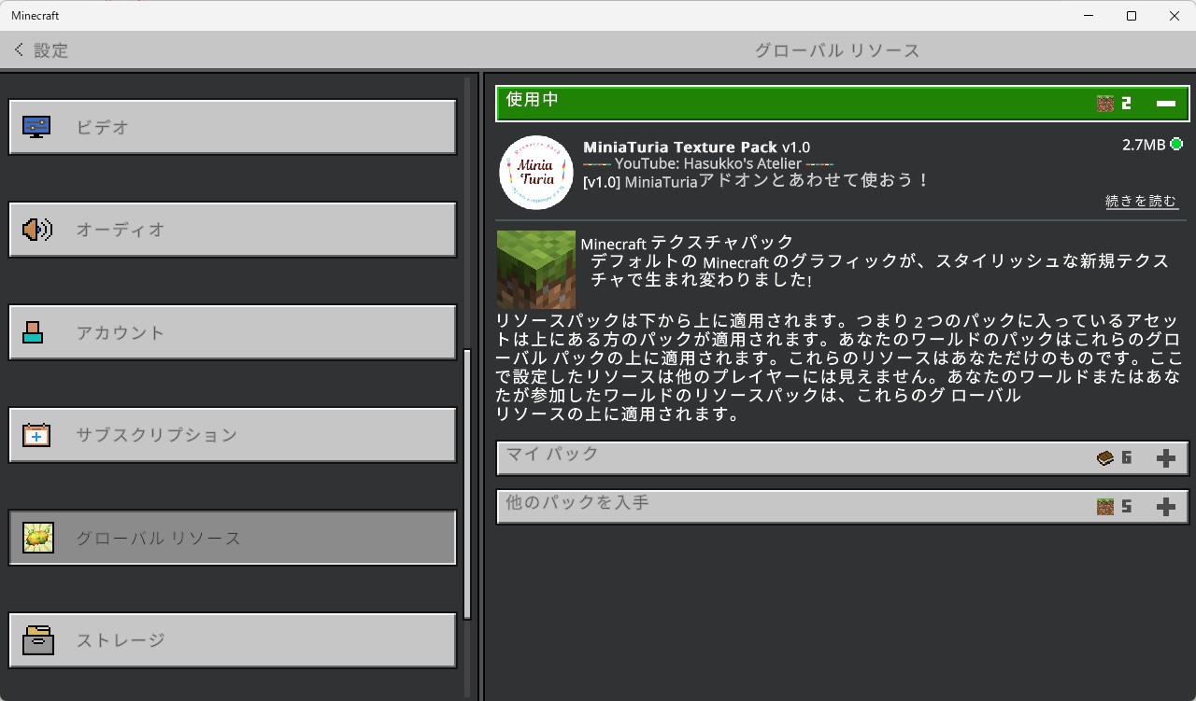Click the storage box icon
The width and height of the screenshot is (1196, 701).
[38, 640]
